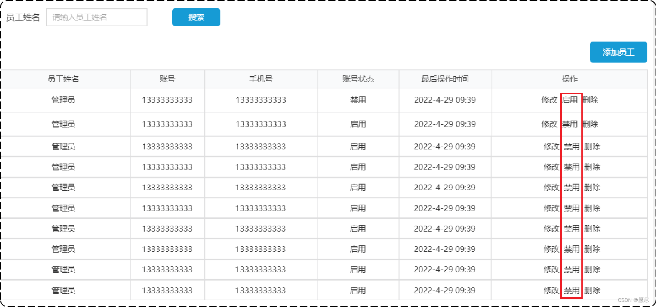Screen dimensions: 656x307
Task: Select 管理员 name in the last table row
Action: pyautogui.click(x=63, y=290)
